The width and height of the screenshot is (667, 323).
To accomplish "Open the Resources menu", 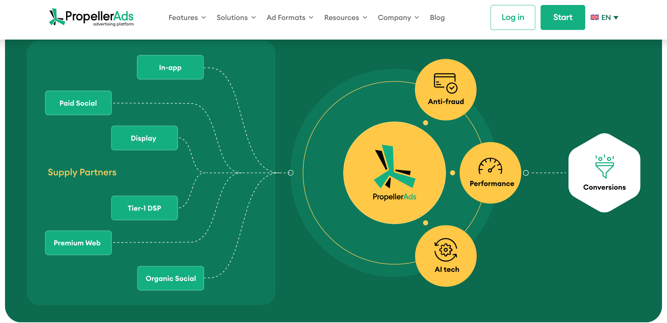I will pos(346,17).
